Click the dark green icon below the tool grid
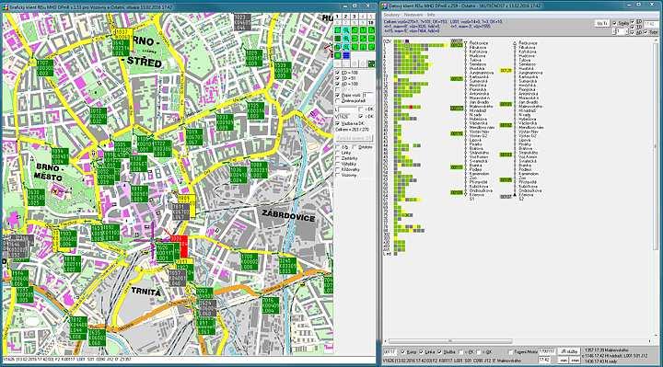The height and width of the screenshot is (367, 663). click(371, 63)
